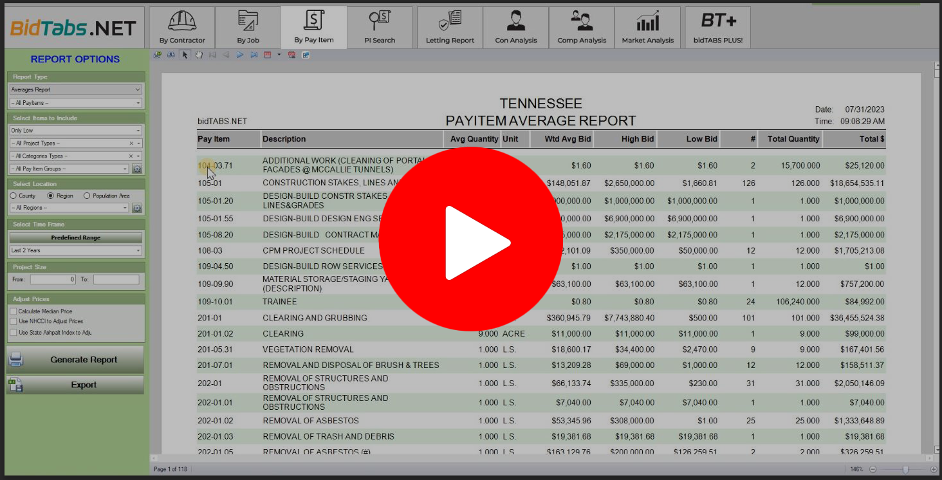The image size is (942, 480).
Task: Click the Page 1 of 118 status text
Action: click(171, 469)
